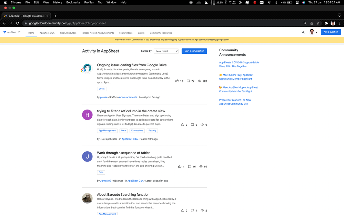Click the Wi-Fi icon in menu bar

[269, 2]
